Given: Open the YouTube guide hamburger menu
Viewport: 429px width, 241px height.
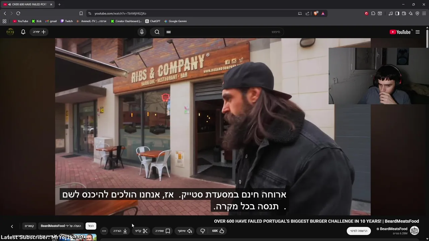Looking at the screenshot, I should (x=418, y=32).
